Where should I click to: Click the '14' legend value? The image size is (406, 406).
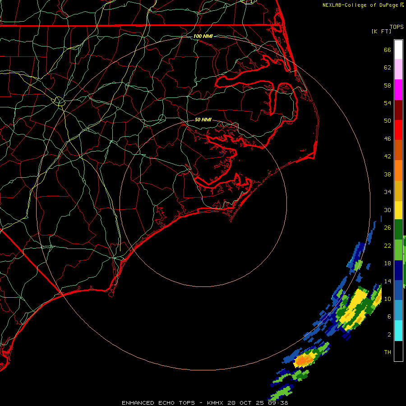[388, 281]
